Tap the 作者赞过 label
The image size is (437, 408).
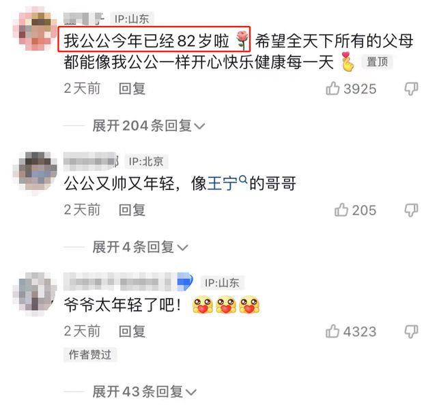90,355
